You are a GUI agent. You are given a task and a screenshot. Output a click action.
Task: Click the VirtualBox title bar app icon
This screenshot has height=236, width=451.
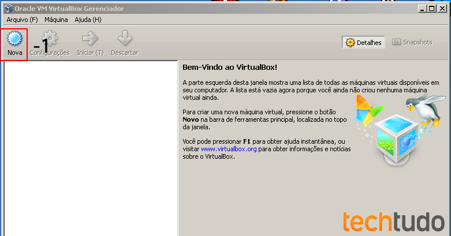[x=9, y=9]
